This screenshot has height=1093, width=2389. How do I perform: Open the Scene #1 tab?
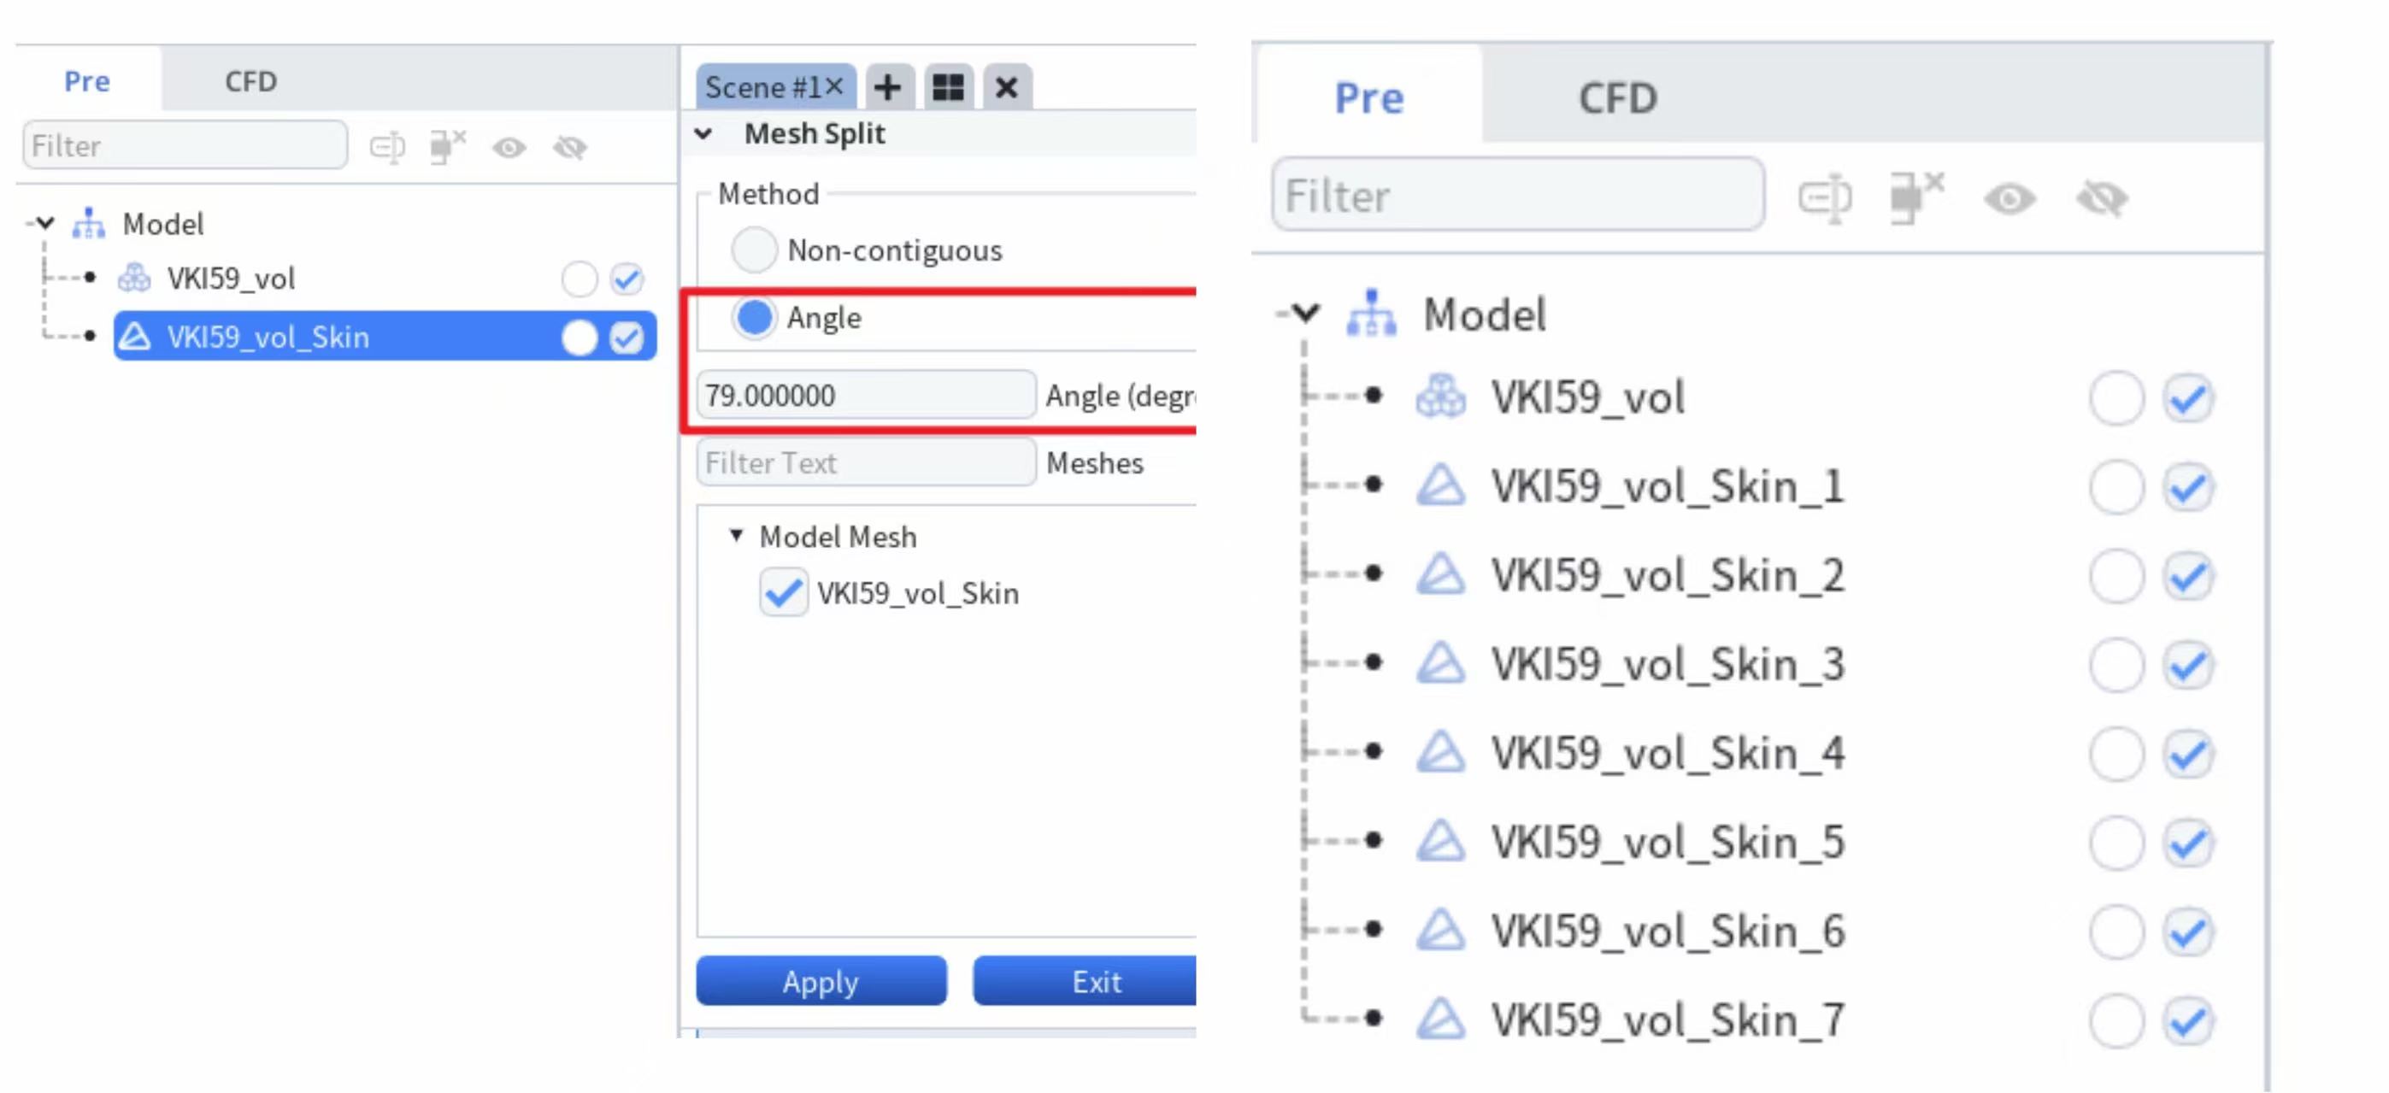click(x=763, y=87)
